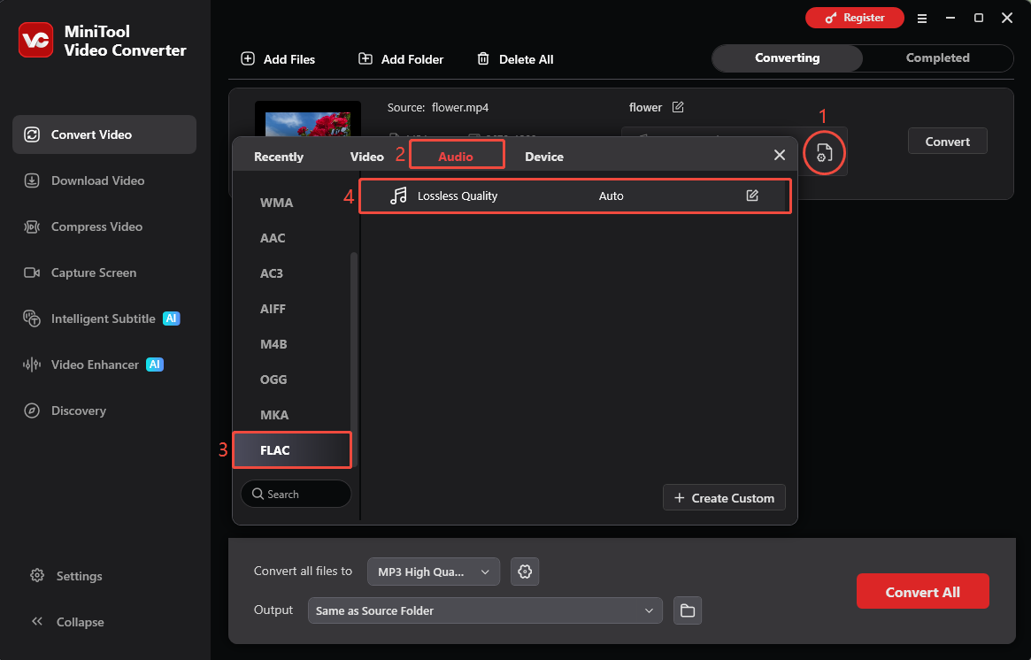Click the Convert All button
The width and height of the screenshot is (1031, 660).
click(x=922, y=592)
